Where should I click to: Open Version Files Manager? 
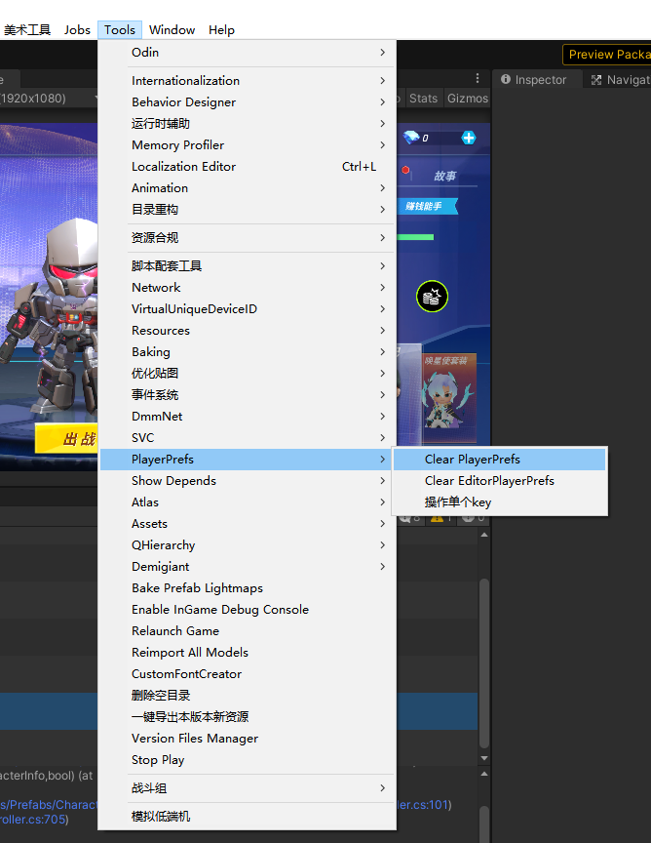(248, 740)
